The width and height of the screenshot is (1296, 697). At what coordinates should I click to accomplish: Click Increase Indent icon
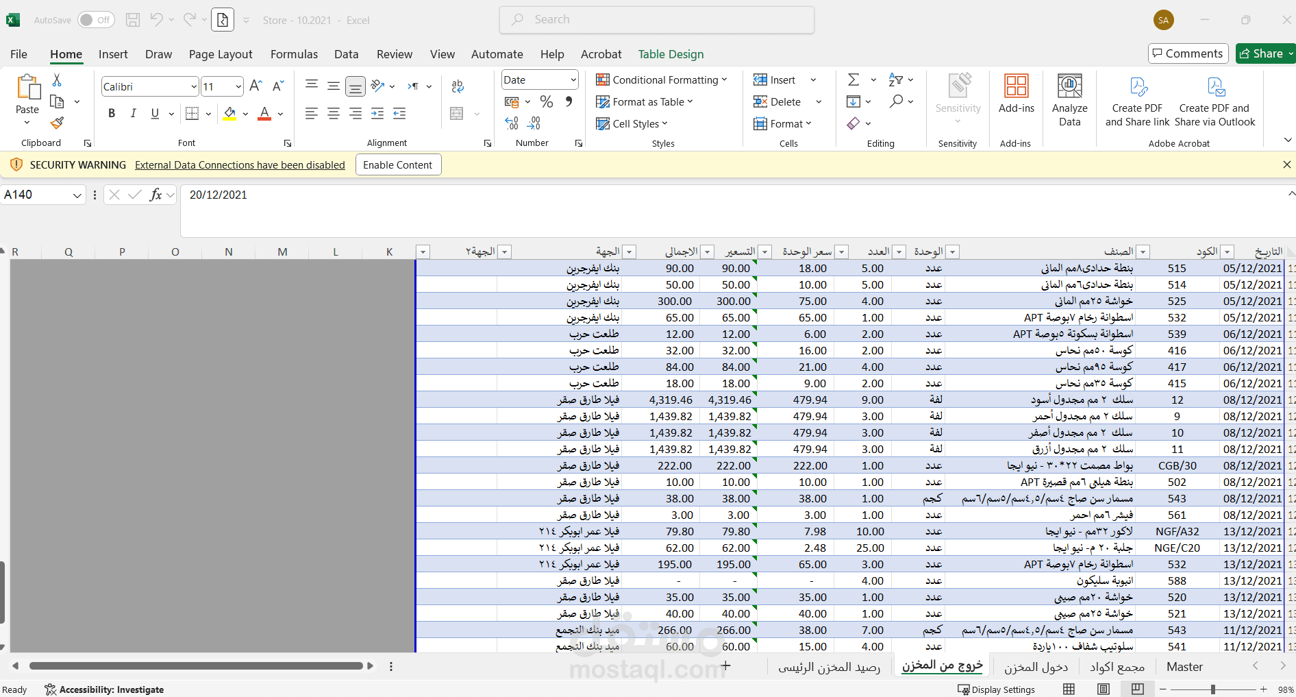(399, 113)
